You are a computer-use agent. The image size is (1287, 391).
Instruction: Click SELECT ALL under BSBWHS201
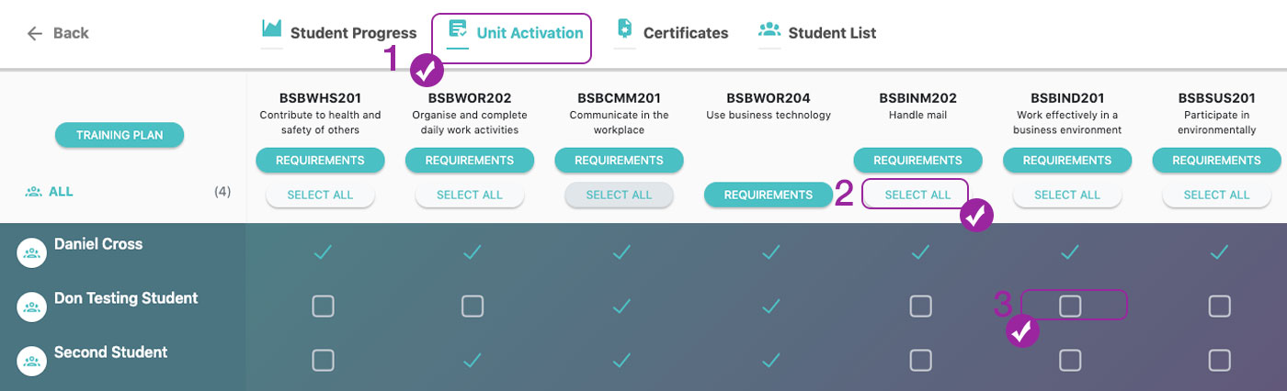[320, 195]
